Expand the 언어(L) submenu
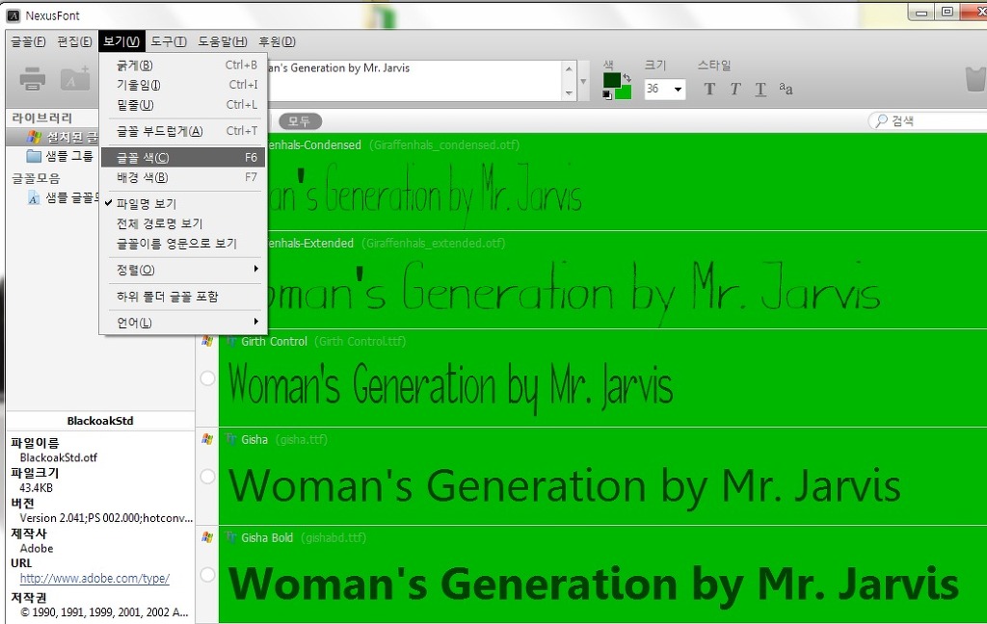987x624 pixels. 182,323
